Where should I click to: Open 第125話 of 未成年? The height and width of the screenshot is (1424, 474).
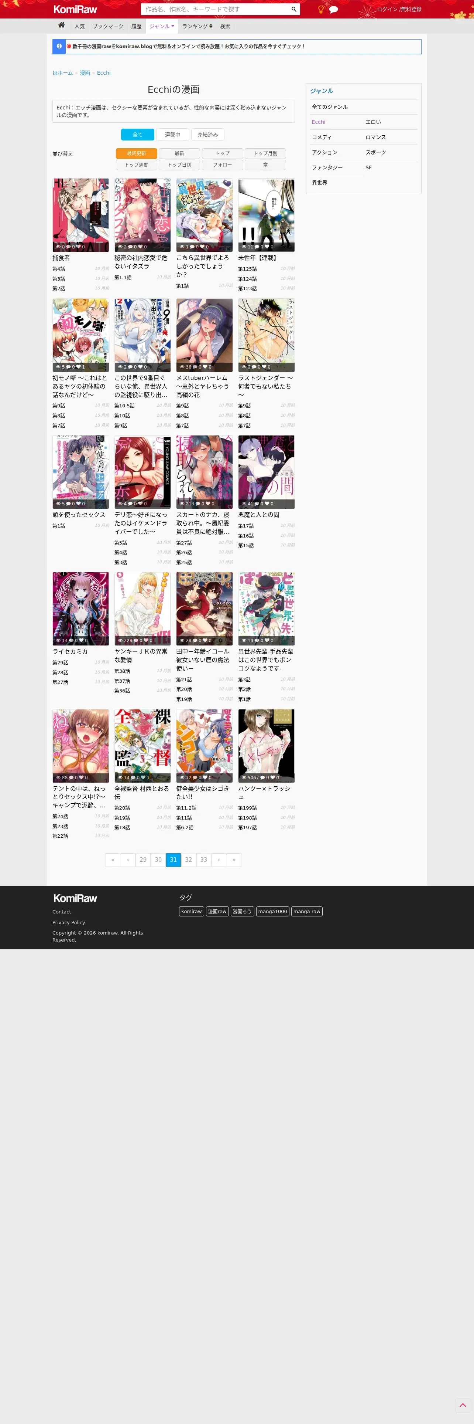pos(247,269)
